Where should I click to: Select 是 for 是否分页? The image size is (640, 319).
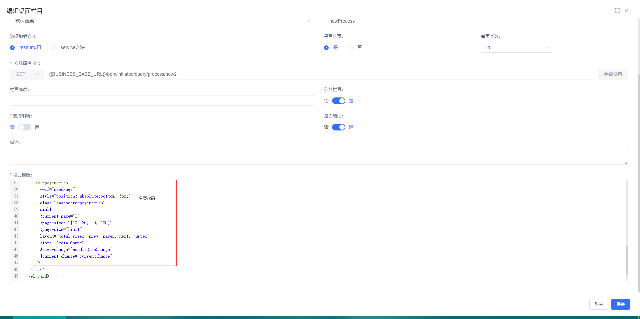(x=326, y=48)
